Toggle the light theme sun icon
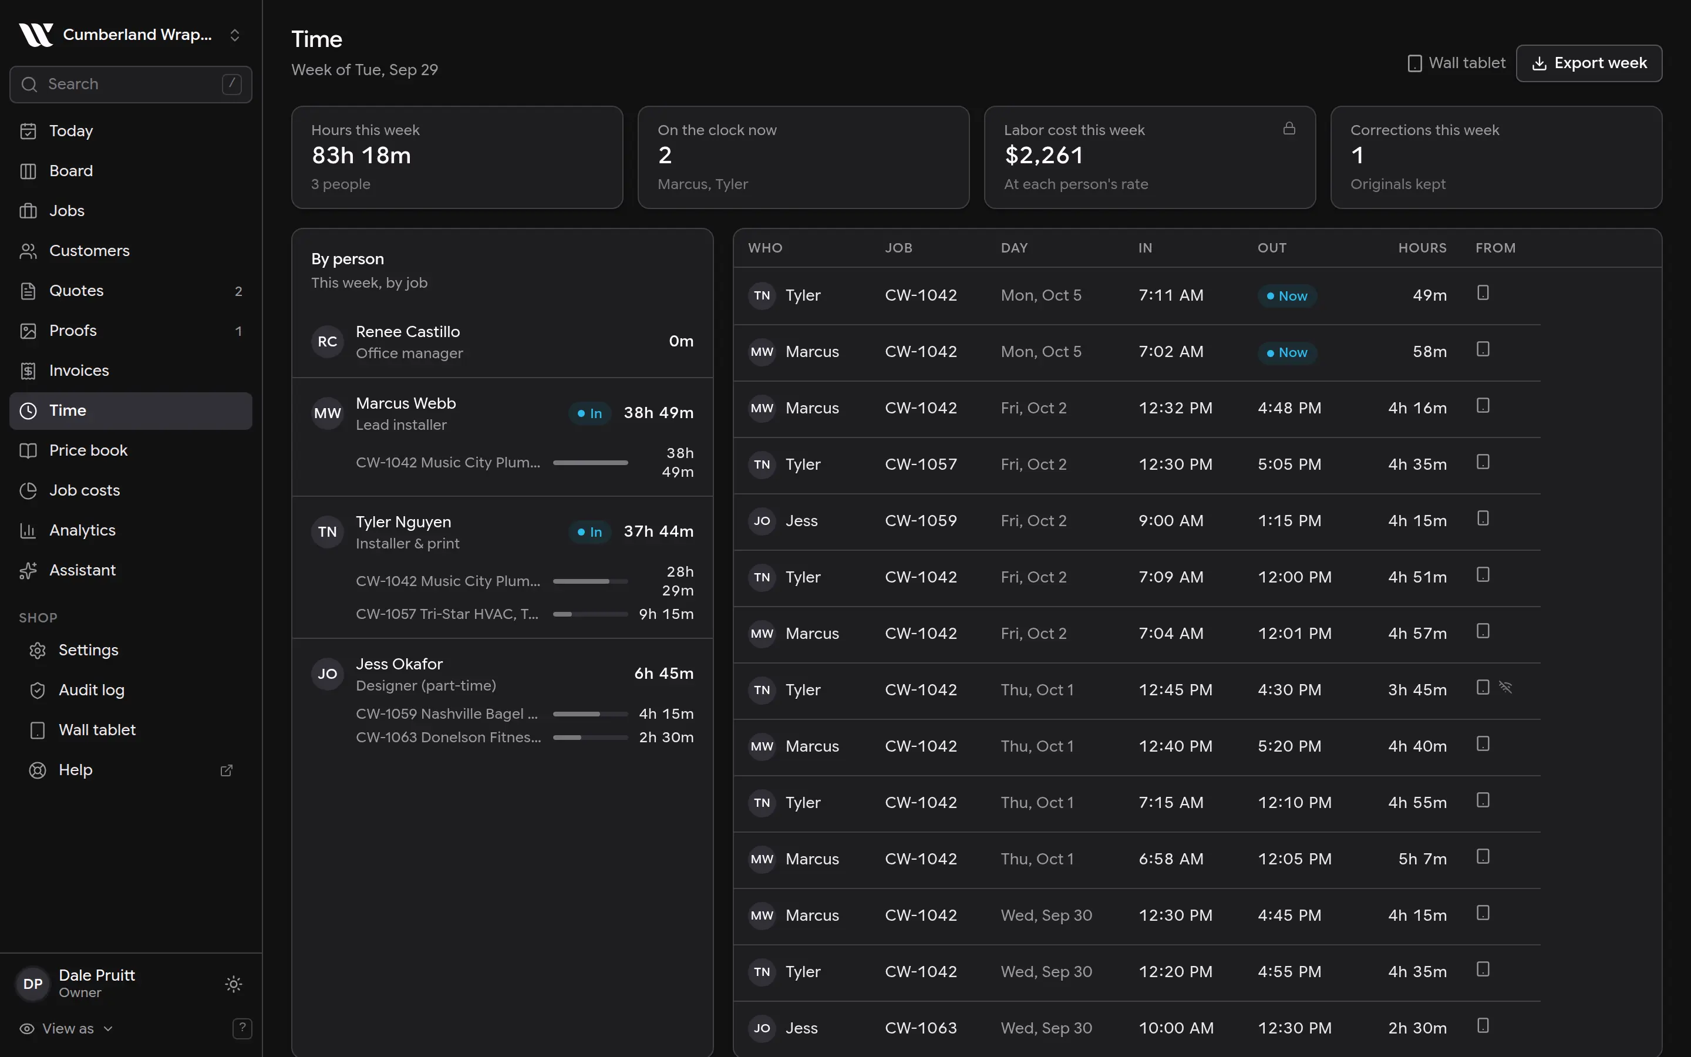The height and width of the screenshot is (1057, 1691). [x=234, y=984]
